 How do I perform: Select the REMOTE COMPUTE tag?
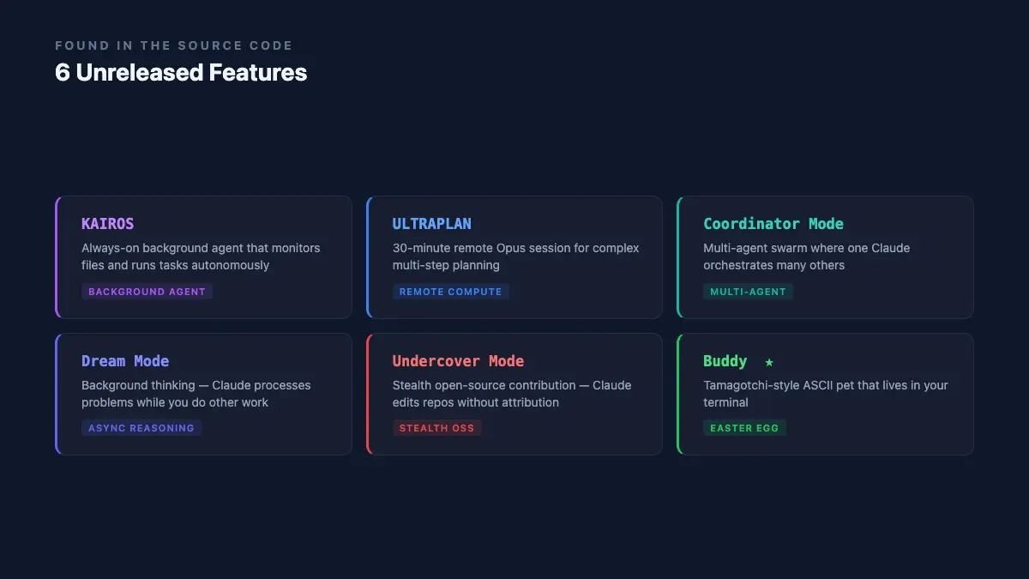click(x=450, y=292)
